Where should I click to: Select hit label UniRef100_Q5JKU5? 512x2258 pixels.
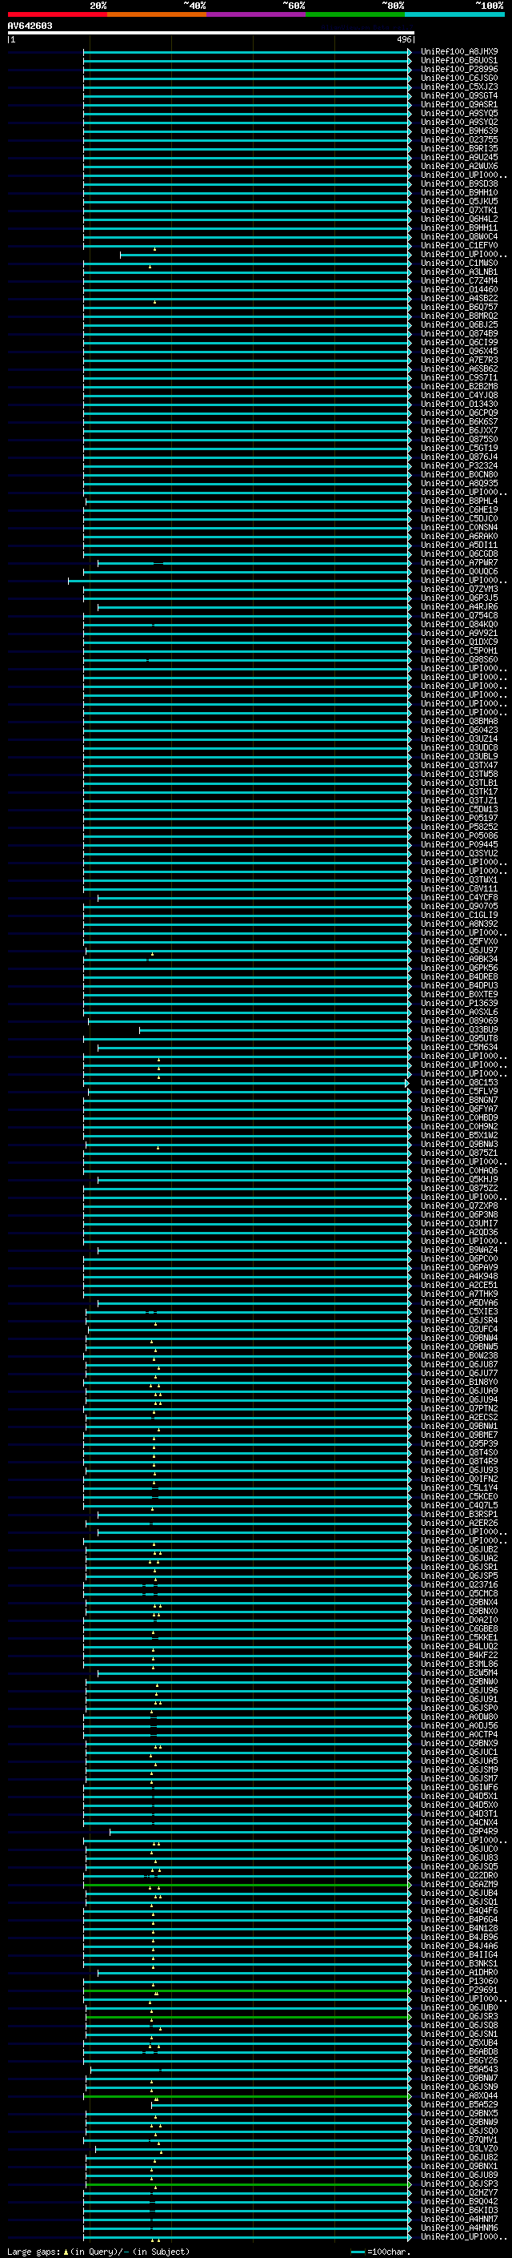[x=459, y=202]
